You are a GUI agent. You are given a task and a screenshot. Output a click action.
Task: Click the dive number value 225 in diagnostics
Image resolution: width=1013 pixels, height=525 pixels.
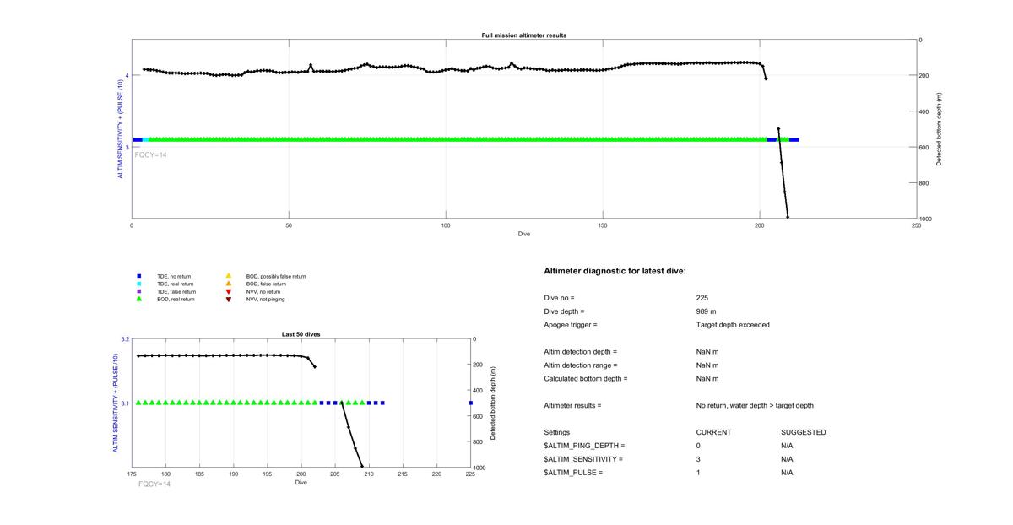[x=702, y=298]
